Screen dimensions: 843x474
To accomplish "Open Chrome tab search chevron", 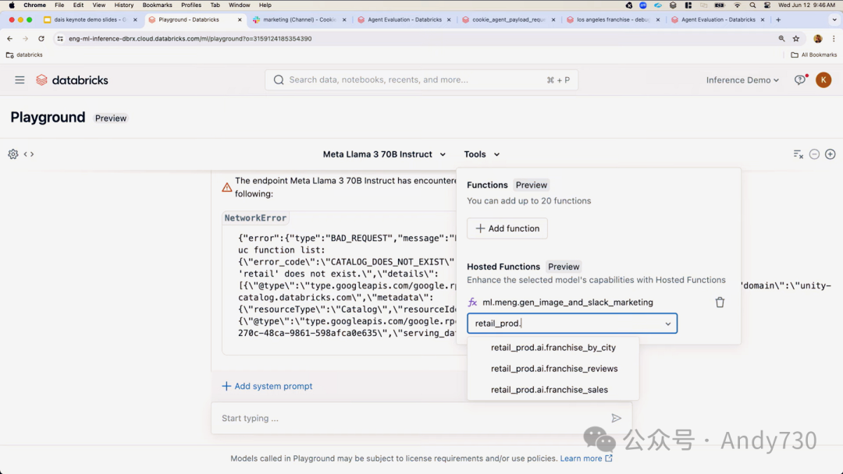I will click(834, 19).
